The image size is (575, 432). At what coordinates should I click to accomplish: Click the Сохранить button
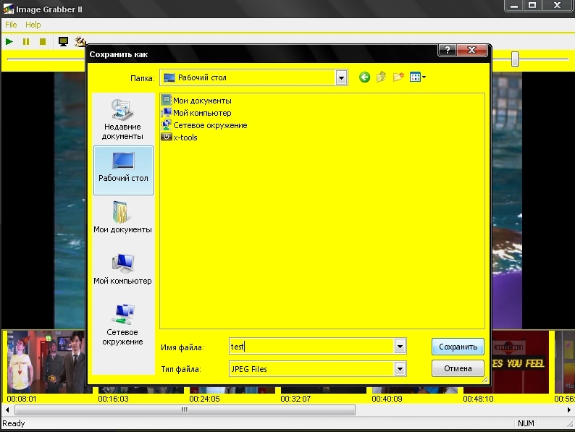pyautogui.click(x=458, y=347)
